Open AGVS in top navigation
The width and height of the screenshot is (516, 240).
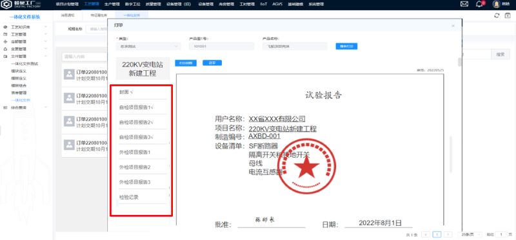click(277, 5)
